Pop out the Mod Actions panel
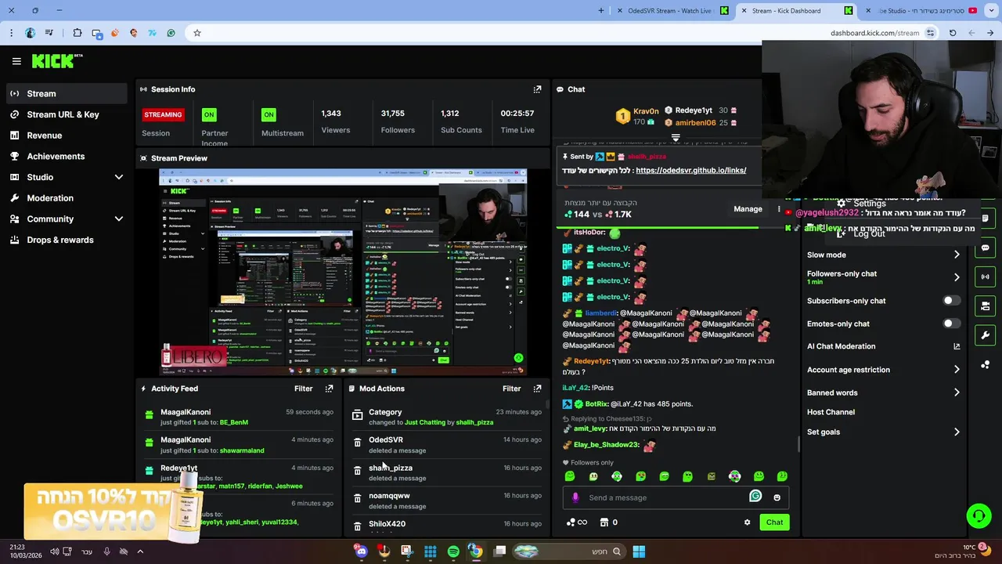This screenshot has width=1002, height=564. 537,389
